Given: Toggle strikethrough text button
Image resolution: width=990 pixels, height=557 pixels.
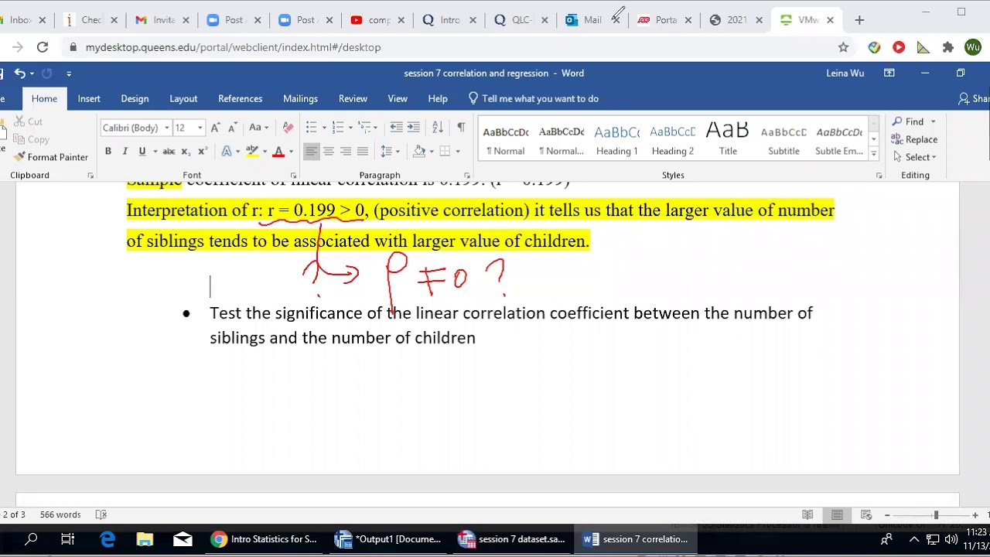Looking at the screenshot, I should point(169,151).
